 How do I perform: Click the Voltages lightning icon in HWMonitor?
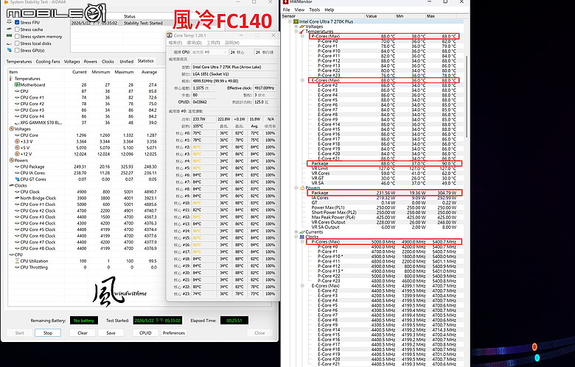pyautogui.click(x=302, y=26)
